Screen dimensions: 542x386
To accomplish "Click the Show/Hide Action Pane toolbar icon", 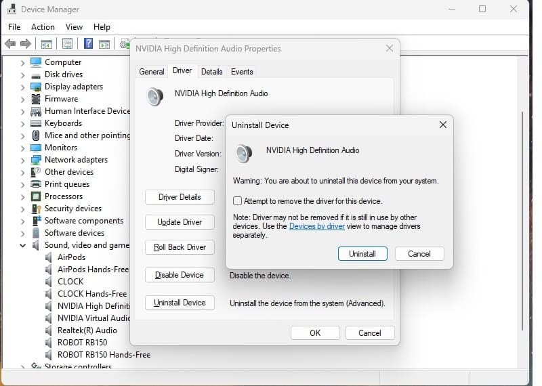I will [x=104, y=44].
